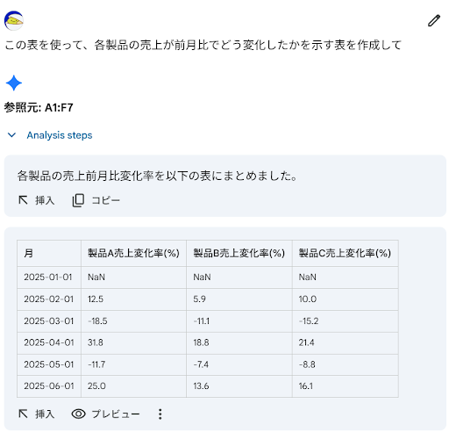Click the プレビュー label text
The height and width of the screenshot is (432, 449).
pyautogui.click(x=116, y=414)
